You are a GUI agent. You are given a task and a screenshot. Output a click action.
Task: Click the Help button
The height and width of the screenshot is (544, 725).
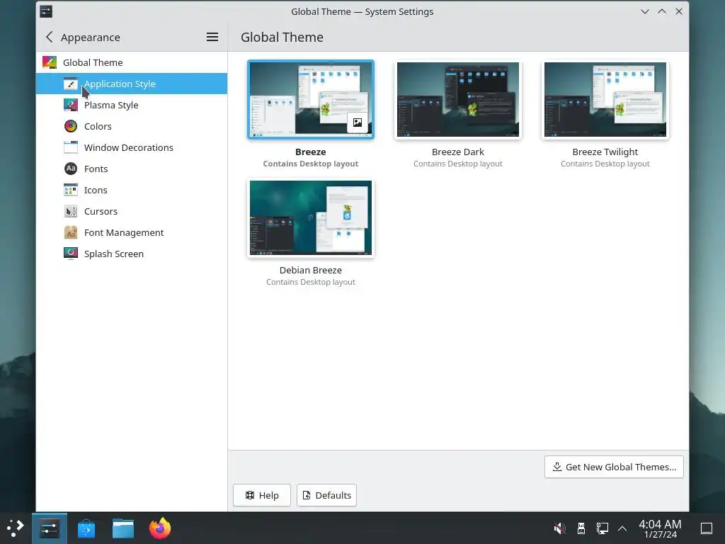click(x=262, y=495)
